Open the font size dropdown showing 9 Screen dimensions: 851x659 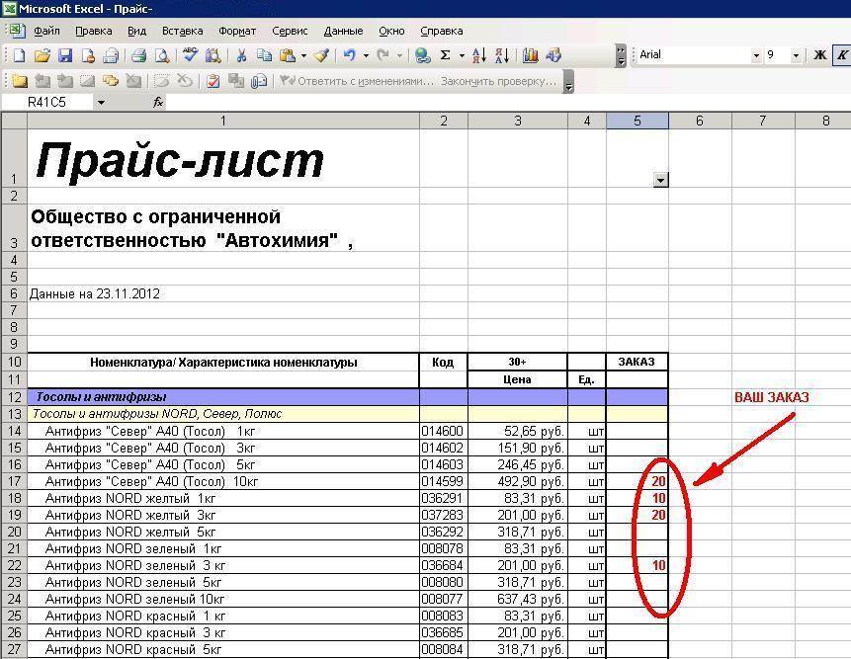click(795, 55)
